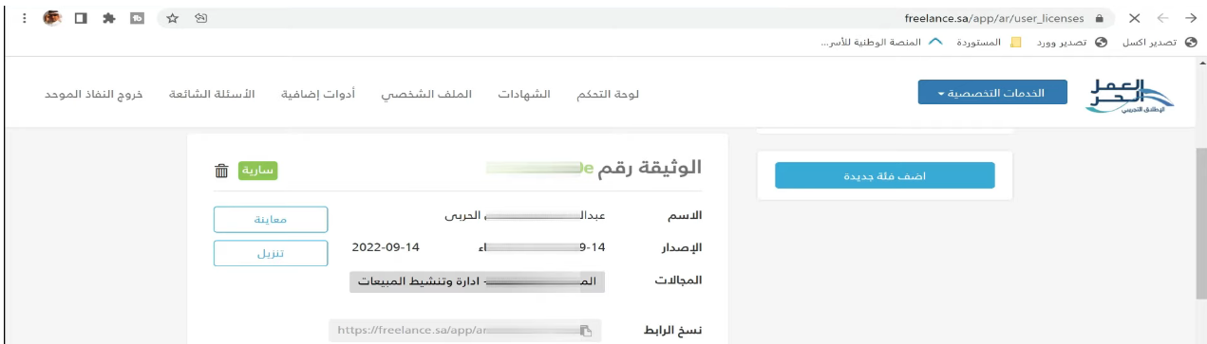Click the share icon in the address bar
The width and height of the screenshot is (1207, 344).
[x=201, y=18]
